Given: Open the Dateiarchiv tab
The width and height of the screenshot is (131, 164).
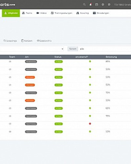Looking at the screenshot, I should (44, 41).
